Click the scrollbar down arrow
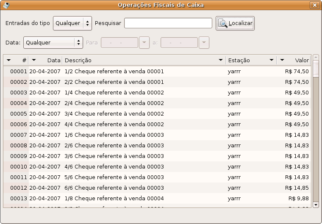This screenshot has height=224, width=322. pos(316,205)
